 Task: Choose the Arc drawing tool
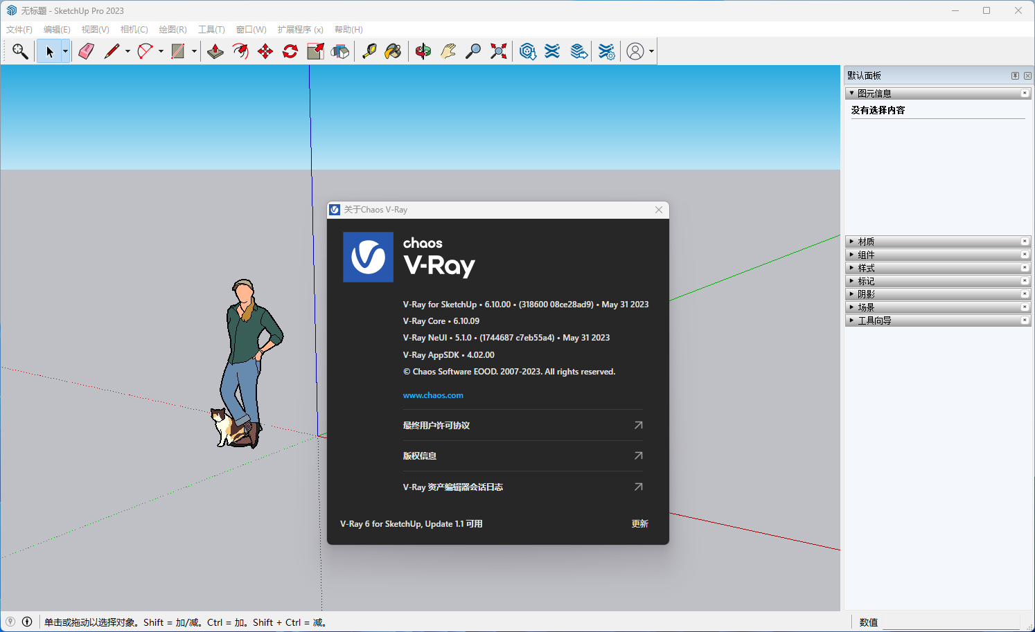(x=145, y=51)
